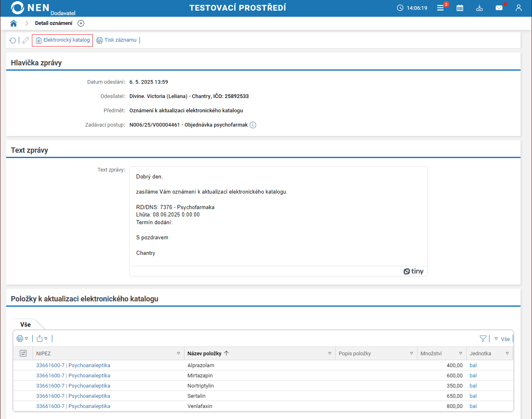Screen dimensions: 532x419
Task: Open the user profile icon
Action: [519, 8]
